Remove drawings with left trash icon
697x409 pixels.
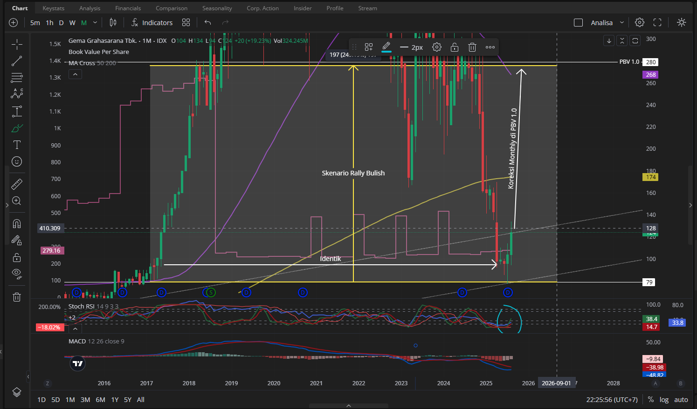[x=17, y=297]
